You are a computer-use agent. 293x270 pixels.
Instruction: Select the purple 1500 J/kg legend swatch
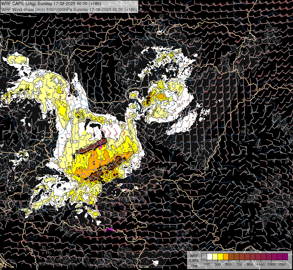[285, 257]
